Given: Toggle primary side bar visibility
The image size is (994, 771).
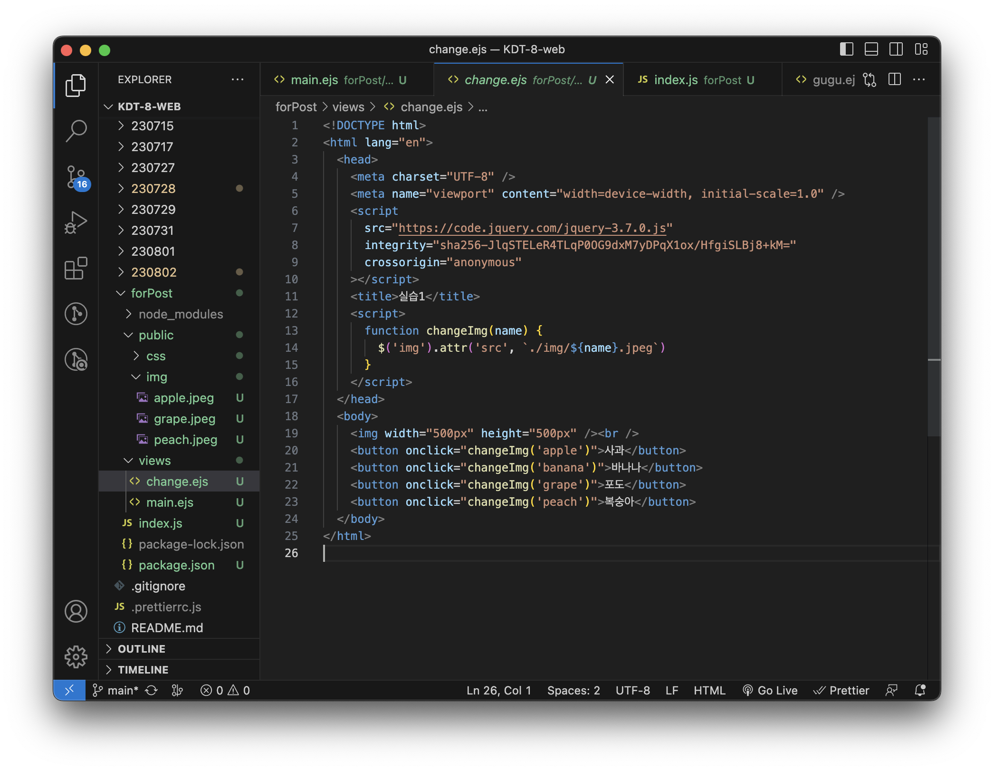Looking at the screenshot, I should [x=847, y=49].
